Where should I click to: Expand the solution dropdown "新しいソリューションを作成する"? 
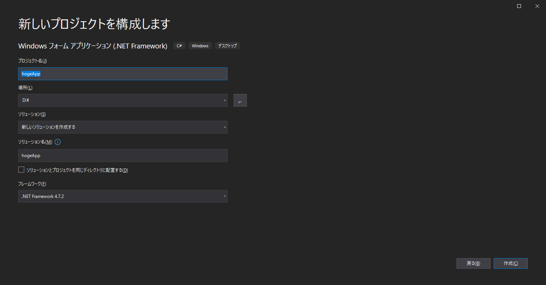122,127
